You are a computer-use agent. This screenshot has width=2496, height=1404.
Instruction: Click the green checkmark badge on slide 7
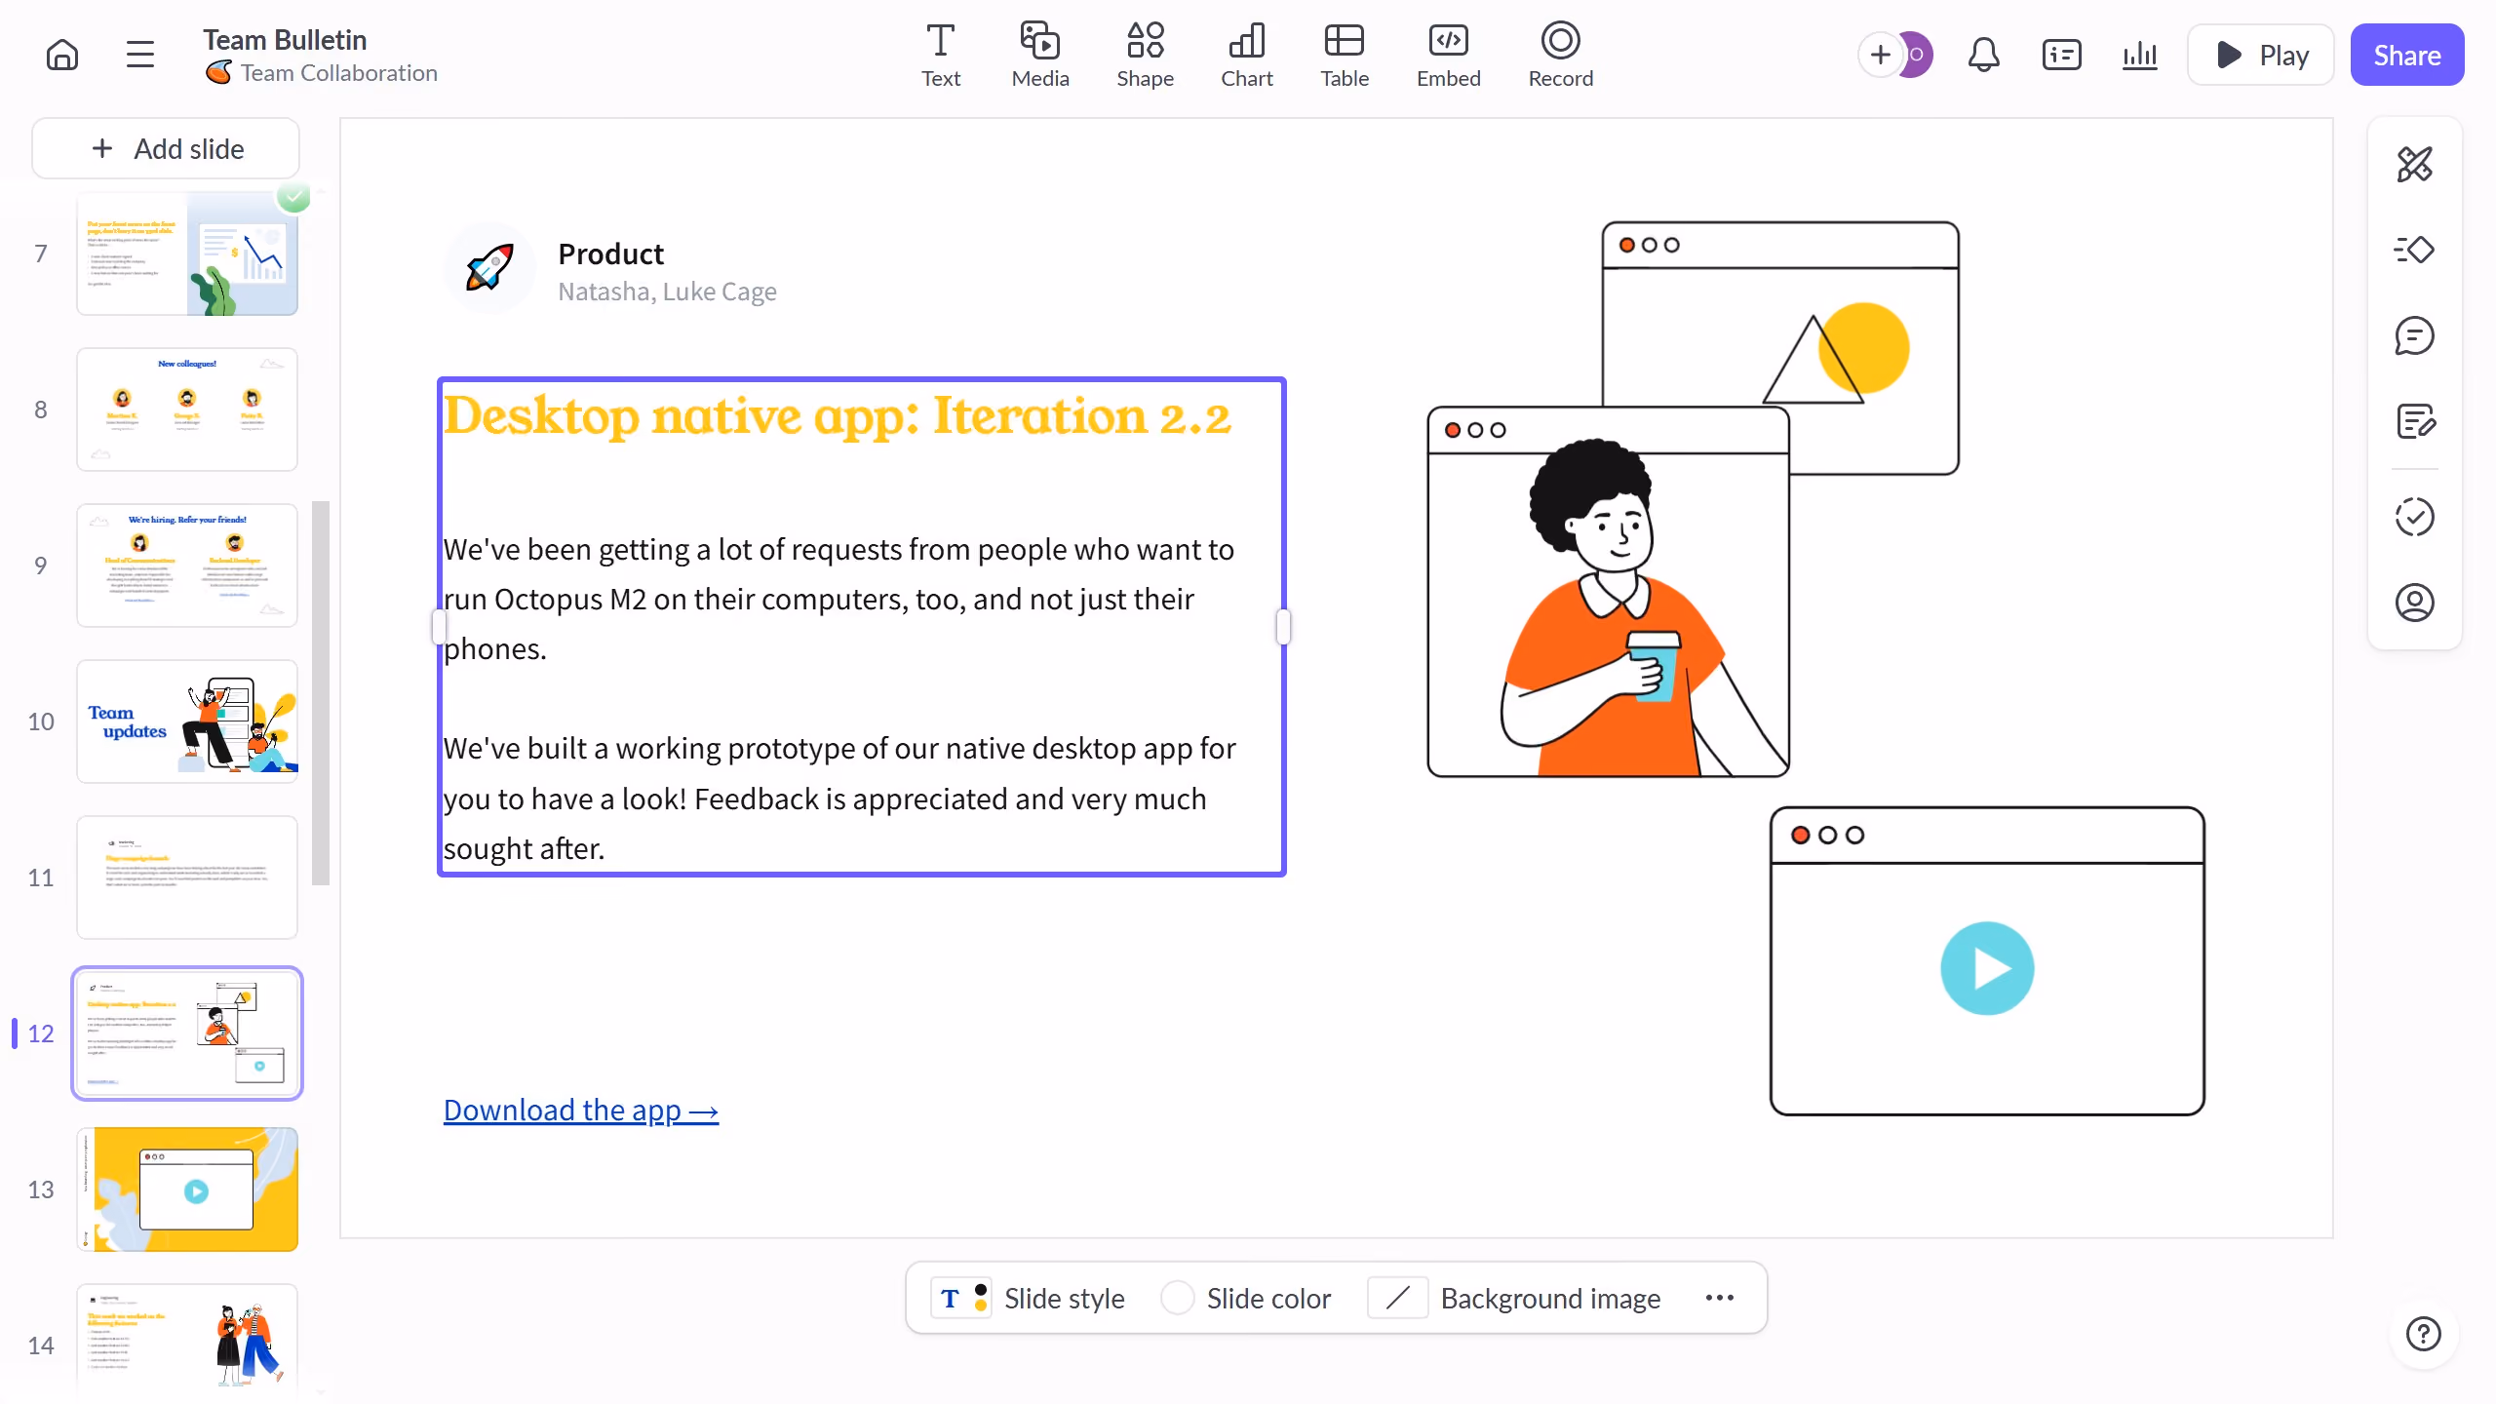click(x=293, y=196)
